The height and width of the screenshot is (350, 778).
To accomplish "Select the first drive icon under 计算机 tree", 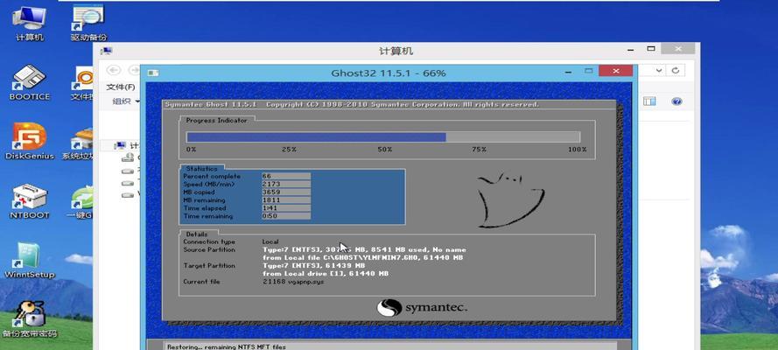I will click(x=128, y=158).
